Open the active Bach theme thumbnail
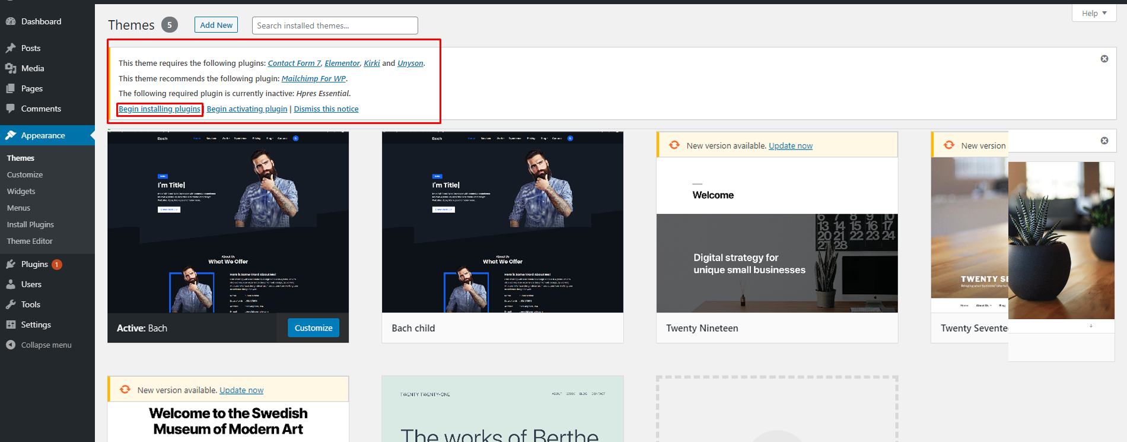This screenshot has height=442, width=1127. [228, 222]
